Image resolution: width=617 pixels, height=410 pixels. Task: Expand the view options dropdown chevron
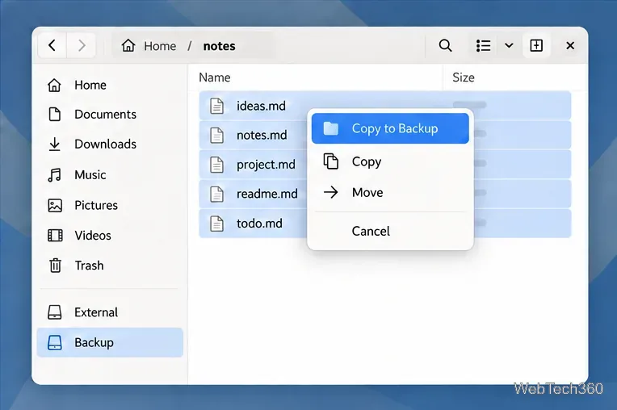[509, 45]
